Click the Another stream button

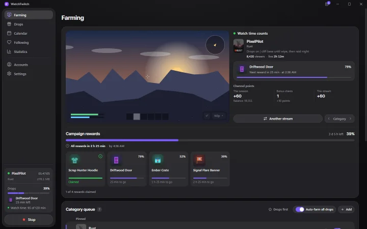coord(278,119)
